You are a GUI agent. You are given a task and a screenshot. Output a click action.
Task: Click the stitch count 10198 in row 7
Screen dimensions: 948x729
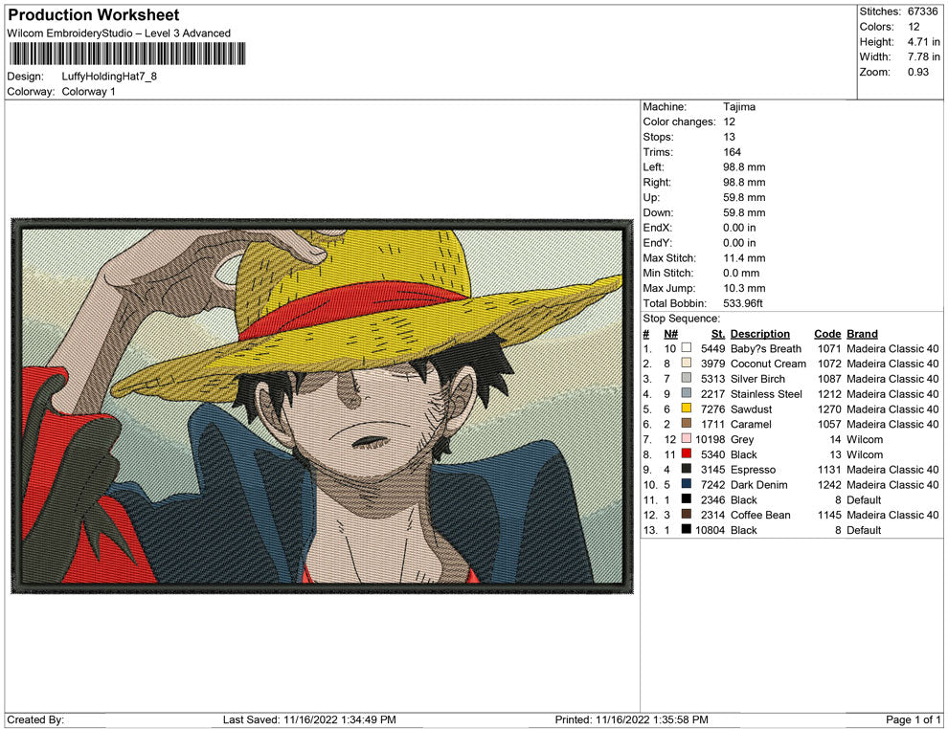[710, 439]
